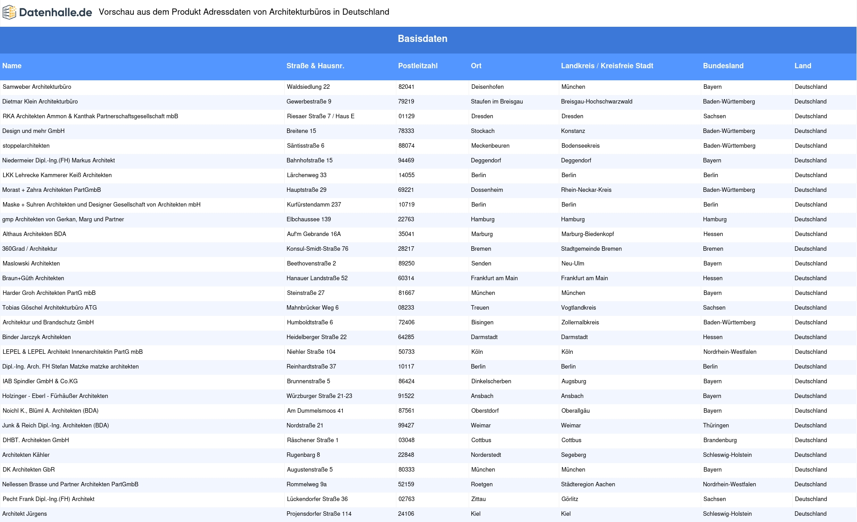
Task: Click Staufen im Breisgau city cell
Action: click(496, 102)
